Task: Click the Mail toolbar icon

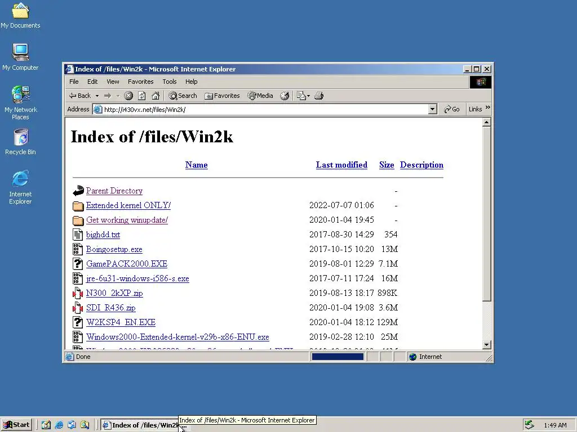Action: [x=301, y=96]
